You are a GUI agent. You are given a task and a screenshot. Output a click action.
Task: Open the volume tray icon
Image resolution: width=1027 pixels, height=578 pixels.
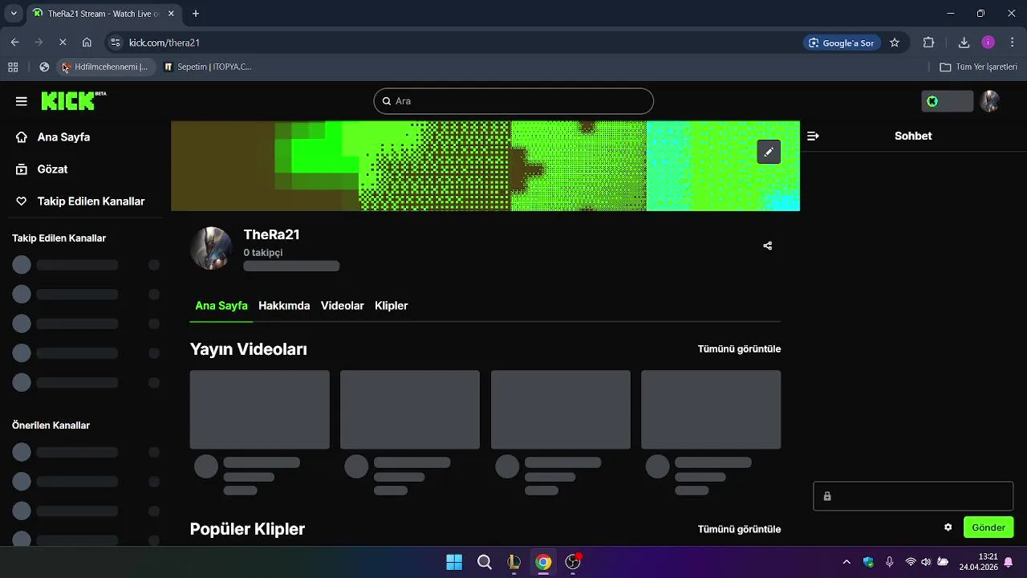[x=926, y=562]
